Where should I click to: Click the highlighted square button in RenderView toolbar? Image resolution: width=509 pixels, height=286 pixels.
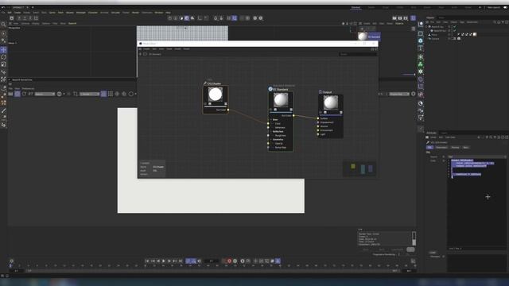pos(103,94)
